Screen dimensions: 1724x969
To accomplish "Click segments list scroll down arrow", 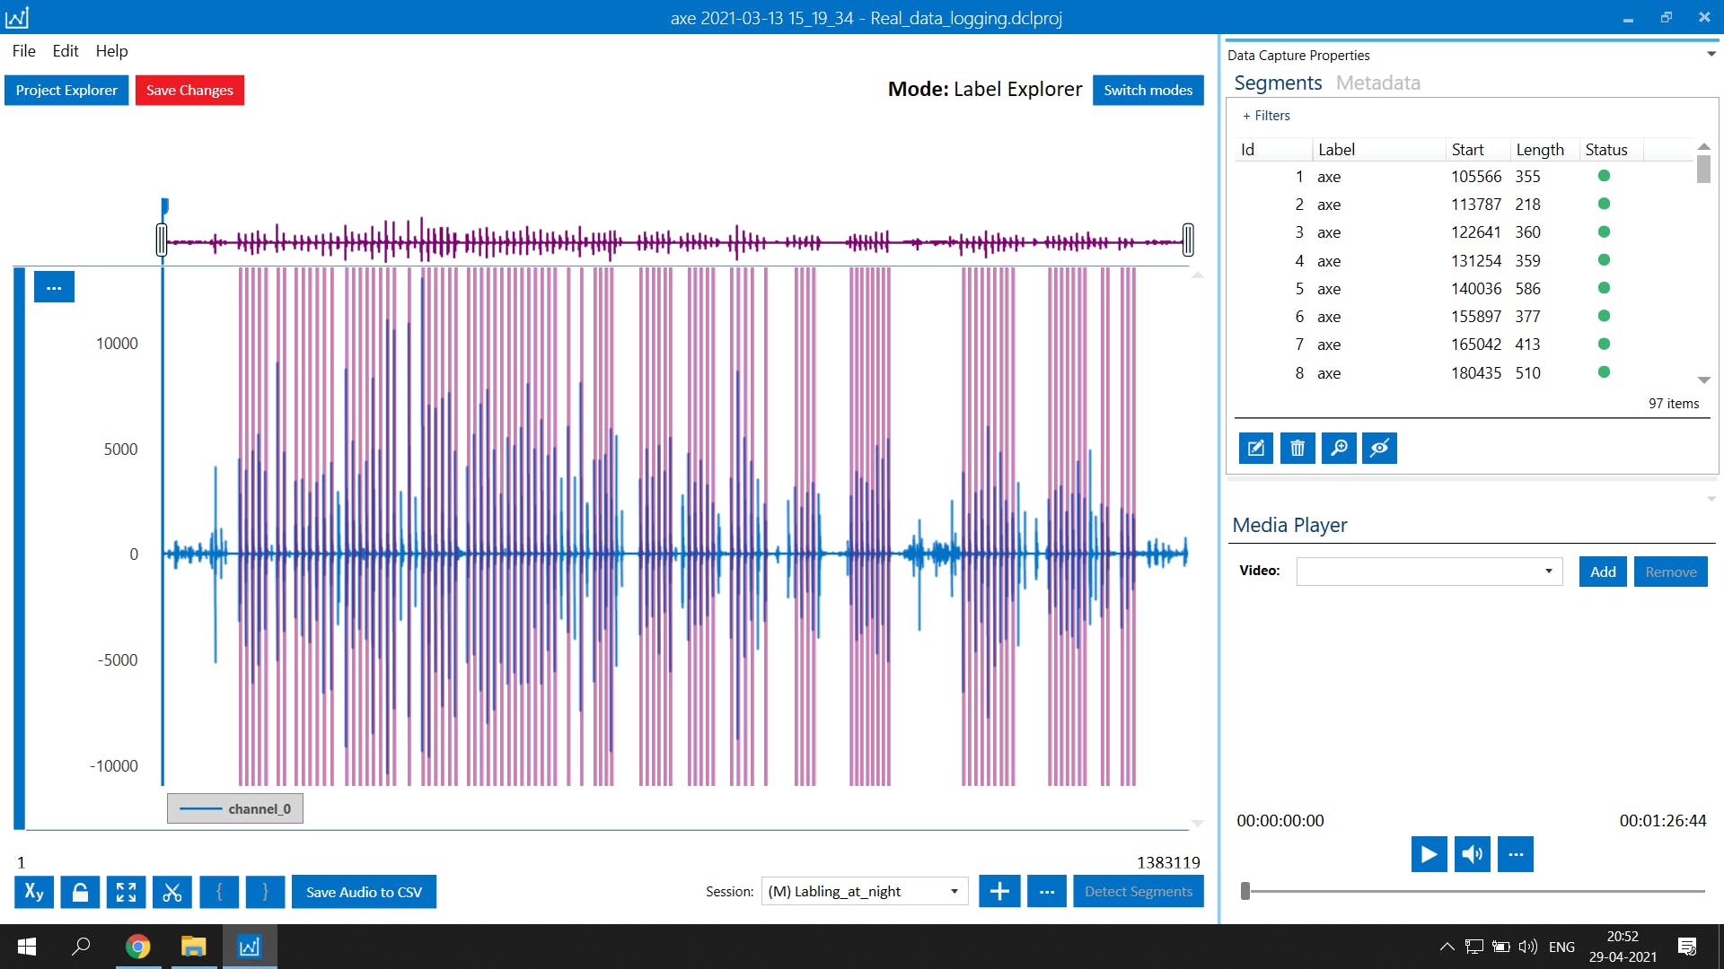I will coord(1703,380).
